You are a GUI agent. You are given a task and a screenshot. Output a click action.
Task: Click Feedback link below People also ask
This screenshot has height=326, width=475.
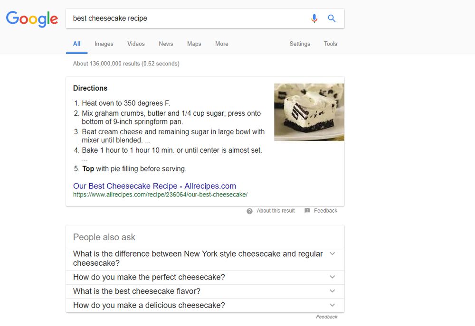pos(327,317)
